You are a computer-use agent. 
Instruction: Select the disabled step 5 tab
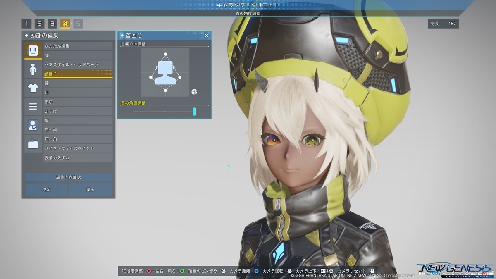[78, 24]
